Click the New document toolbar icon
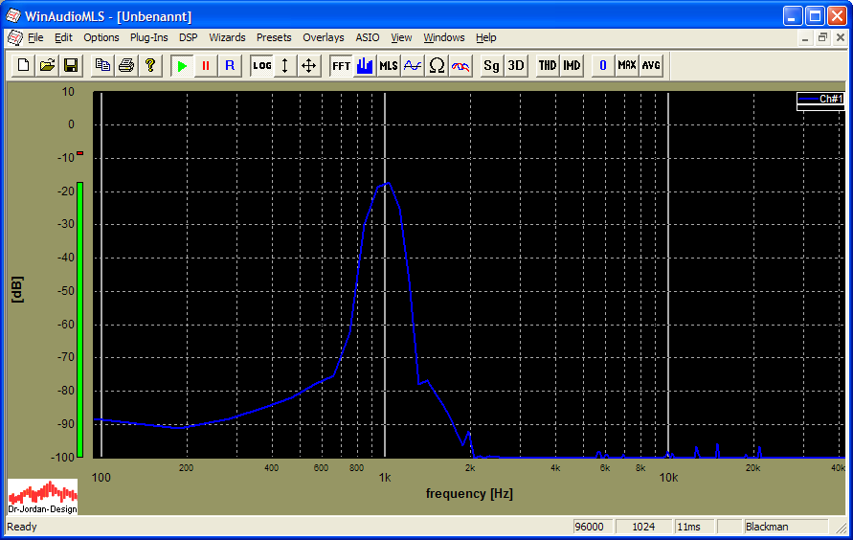Screen dimensions: 853x540 point(23,65)
